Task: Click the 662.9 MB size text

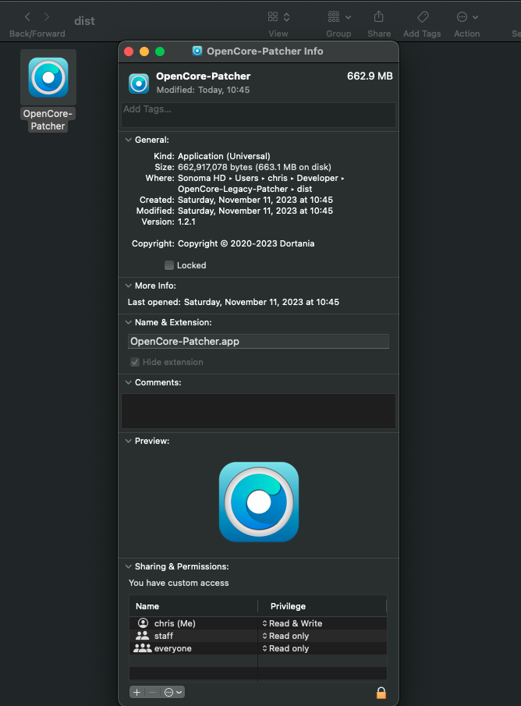Action: tap(370, 76)
